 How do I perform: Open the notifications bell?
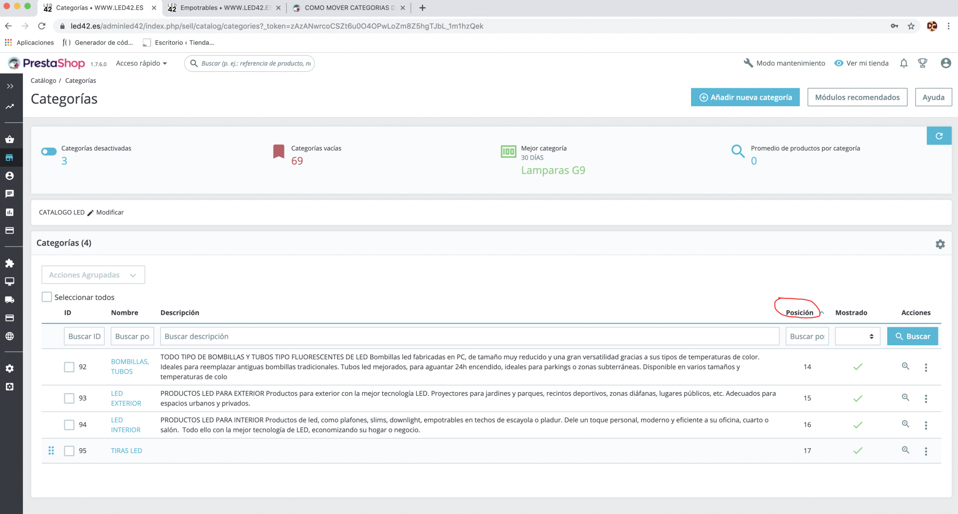coord(904,63)
